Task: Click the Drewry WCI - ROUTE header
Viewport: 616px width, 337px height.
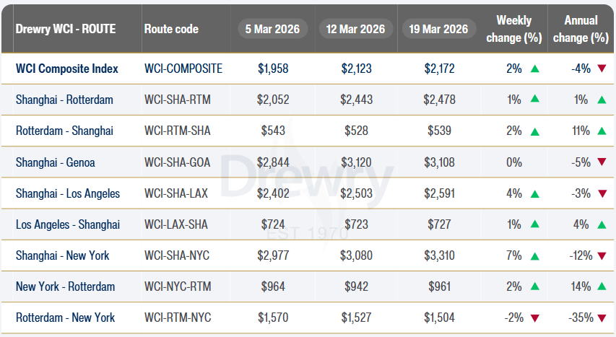Action: tap(66, 29)
